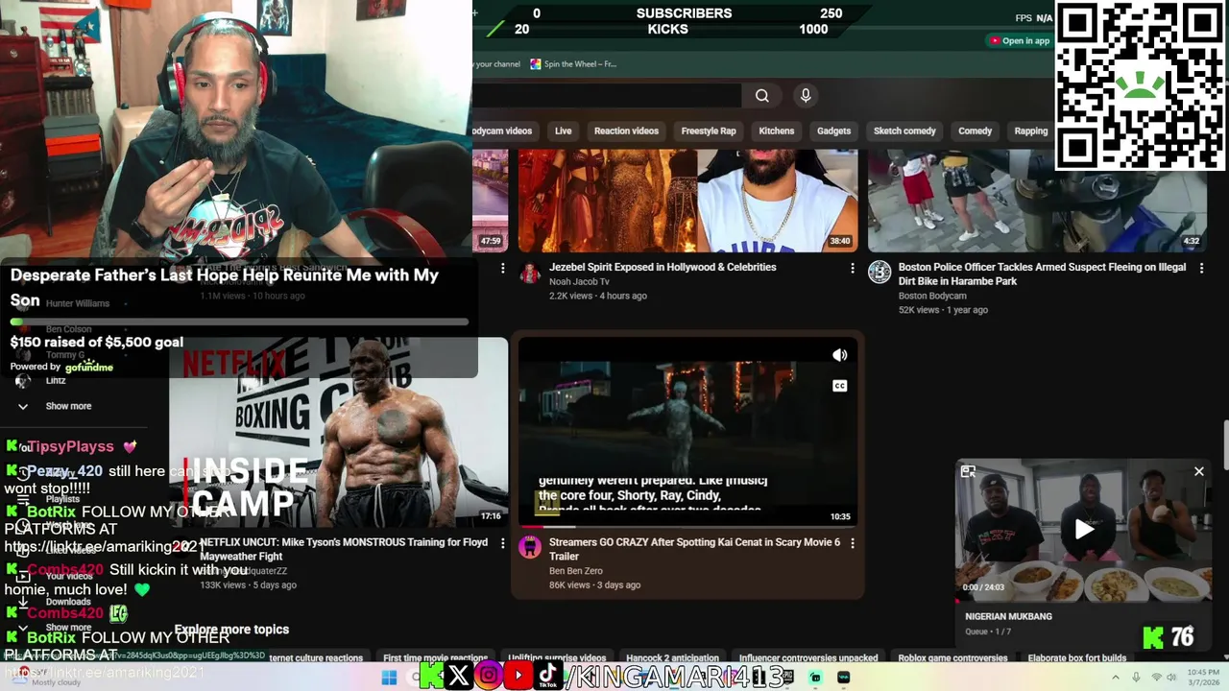Open options menu for NETFLIX UNCUT Mike Tyson video

[502, 543]
